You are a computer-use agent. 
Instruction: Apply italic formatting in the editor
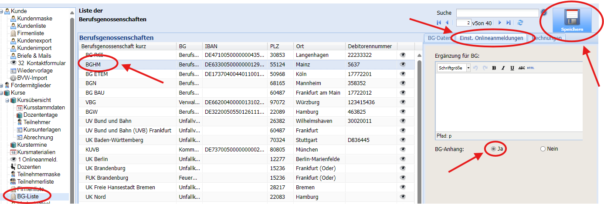click(503, 68)
